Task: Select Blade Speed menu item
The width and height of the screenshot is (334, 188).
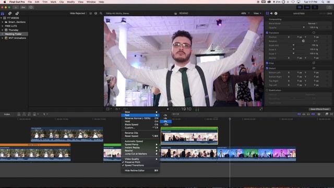Action: [140, 124]
